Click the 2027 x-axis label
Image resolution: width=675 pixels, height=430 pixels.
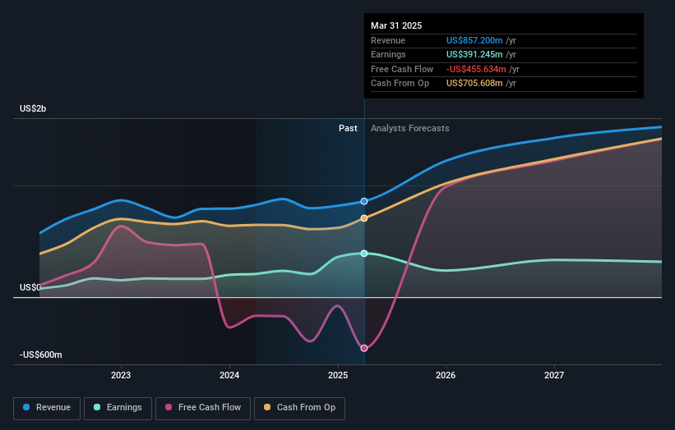click(x=554, y=376)
